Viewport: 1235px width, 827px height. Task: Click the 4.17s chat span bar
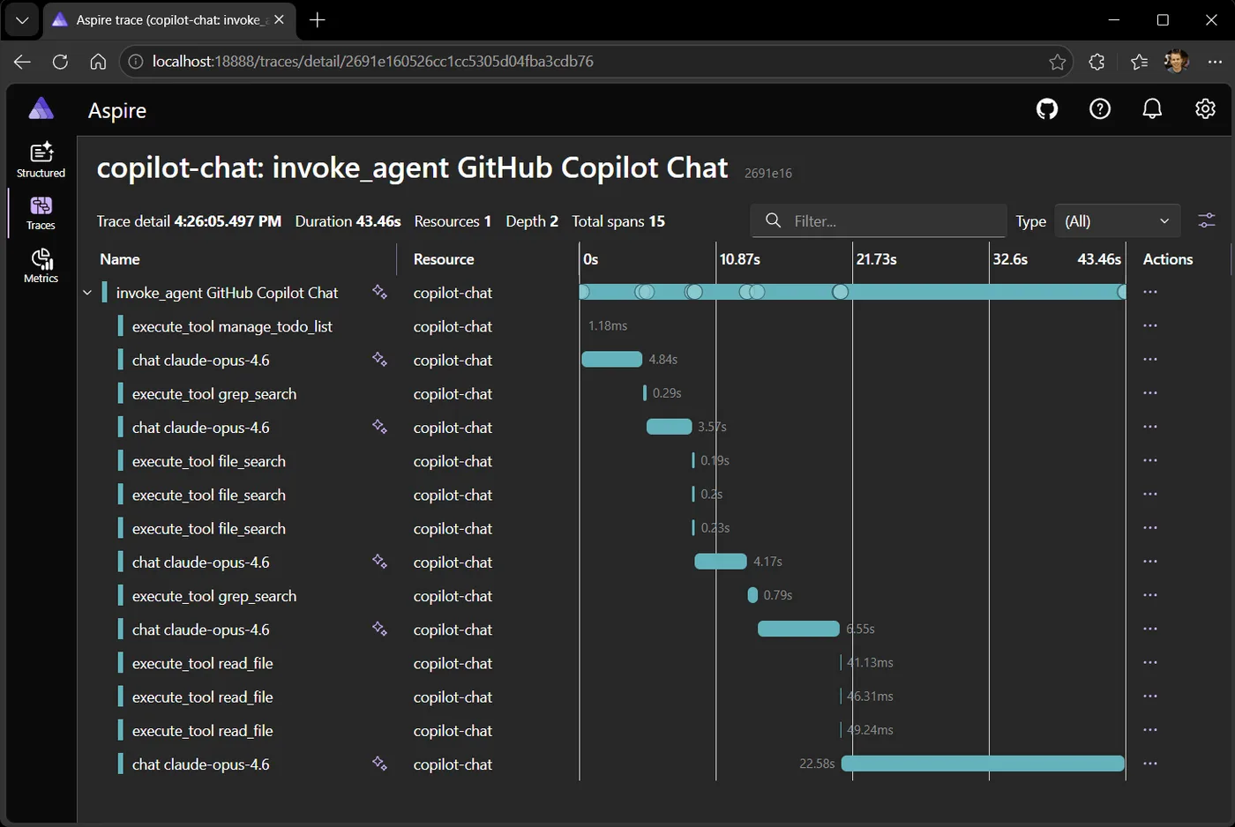(x=721, y=562)
